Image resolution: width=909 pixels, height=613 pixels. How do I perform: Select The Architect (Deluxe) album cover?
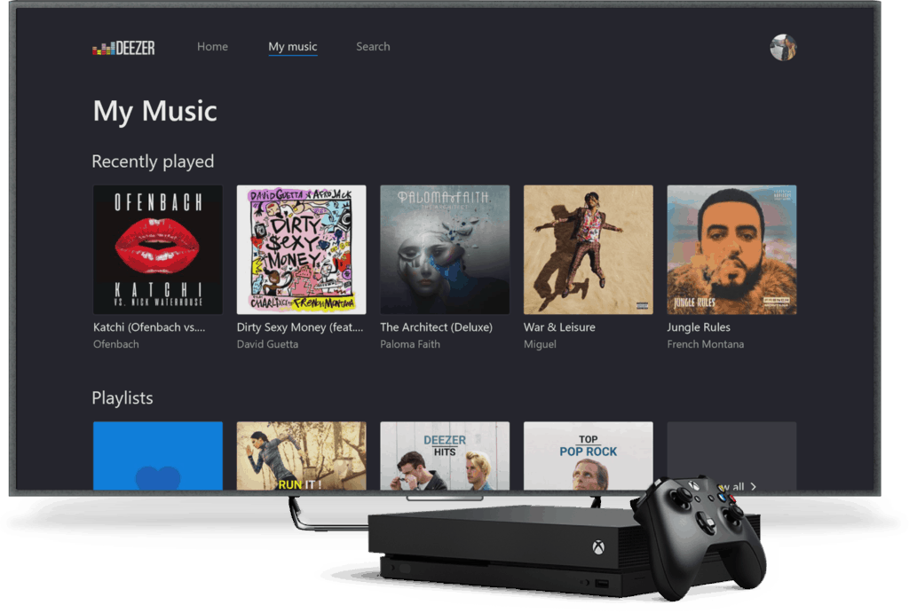pos(445,249)
